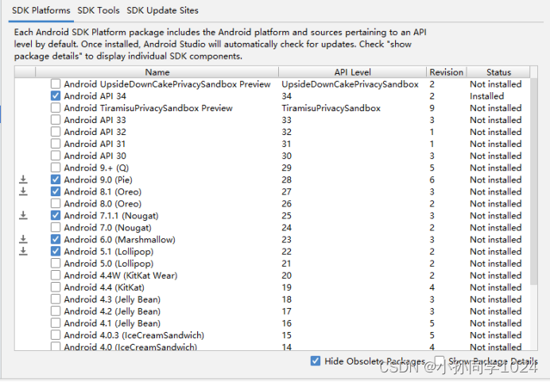This screenshot has width=550, height=382.
Task: Select the SDK Platforms tab
Action: (x=41, y=10)
